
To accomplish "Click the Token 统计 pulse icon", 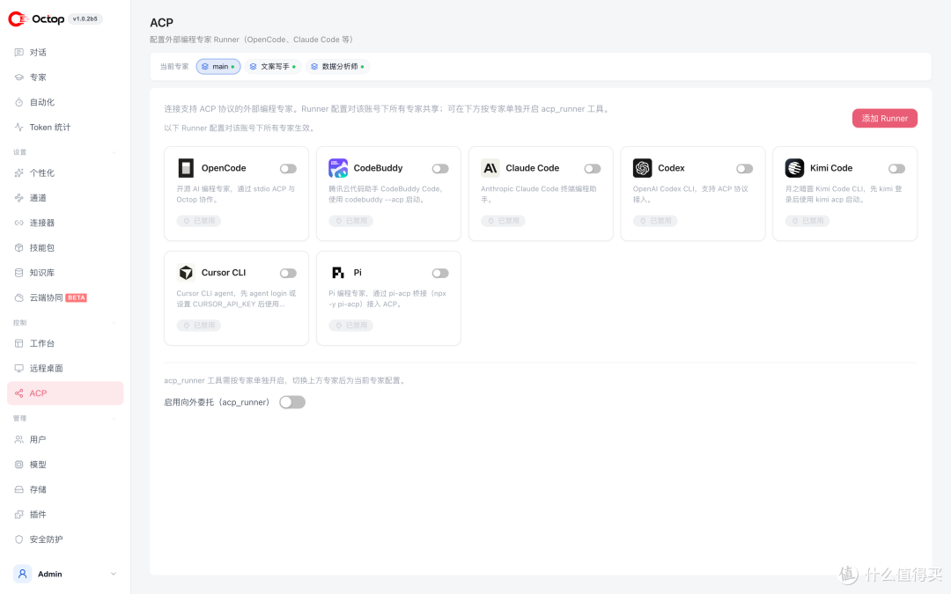I will [x=18, y=128].
